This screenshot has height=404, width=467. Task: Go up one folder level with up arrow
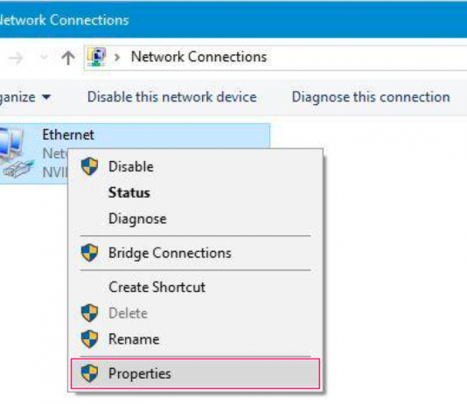[68, 58]
